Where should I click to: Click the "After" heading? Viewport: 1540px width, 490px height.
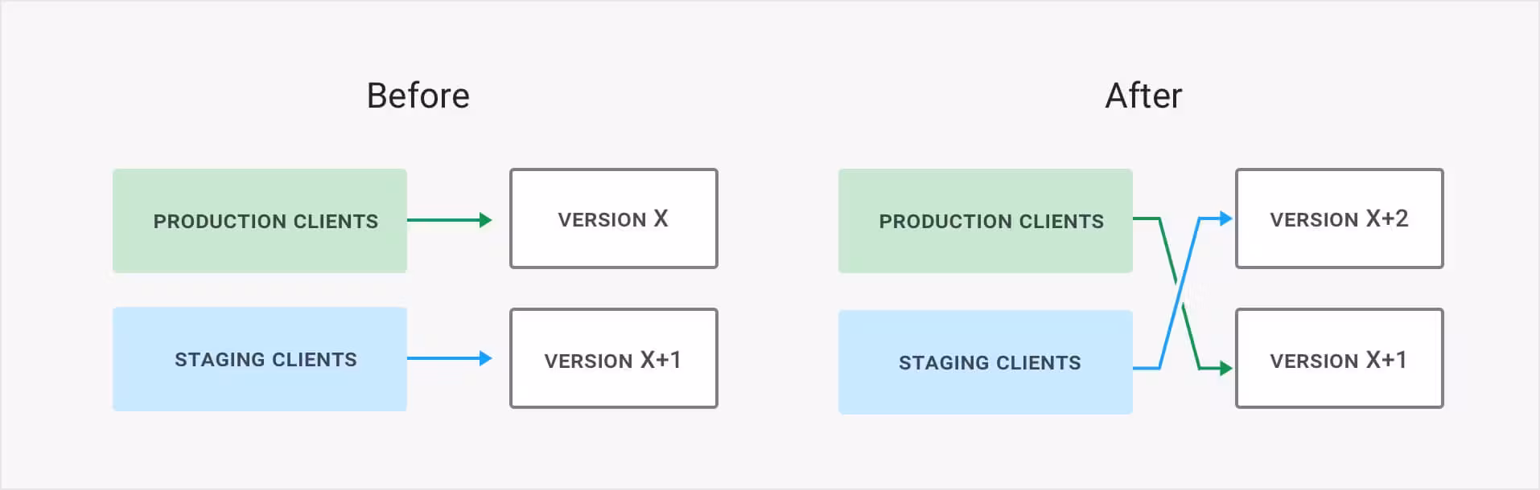click(x=1143, y=96)
